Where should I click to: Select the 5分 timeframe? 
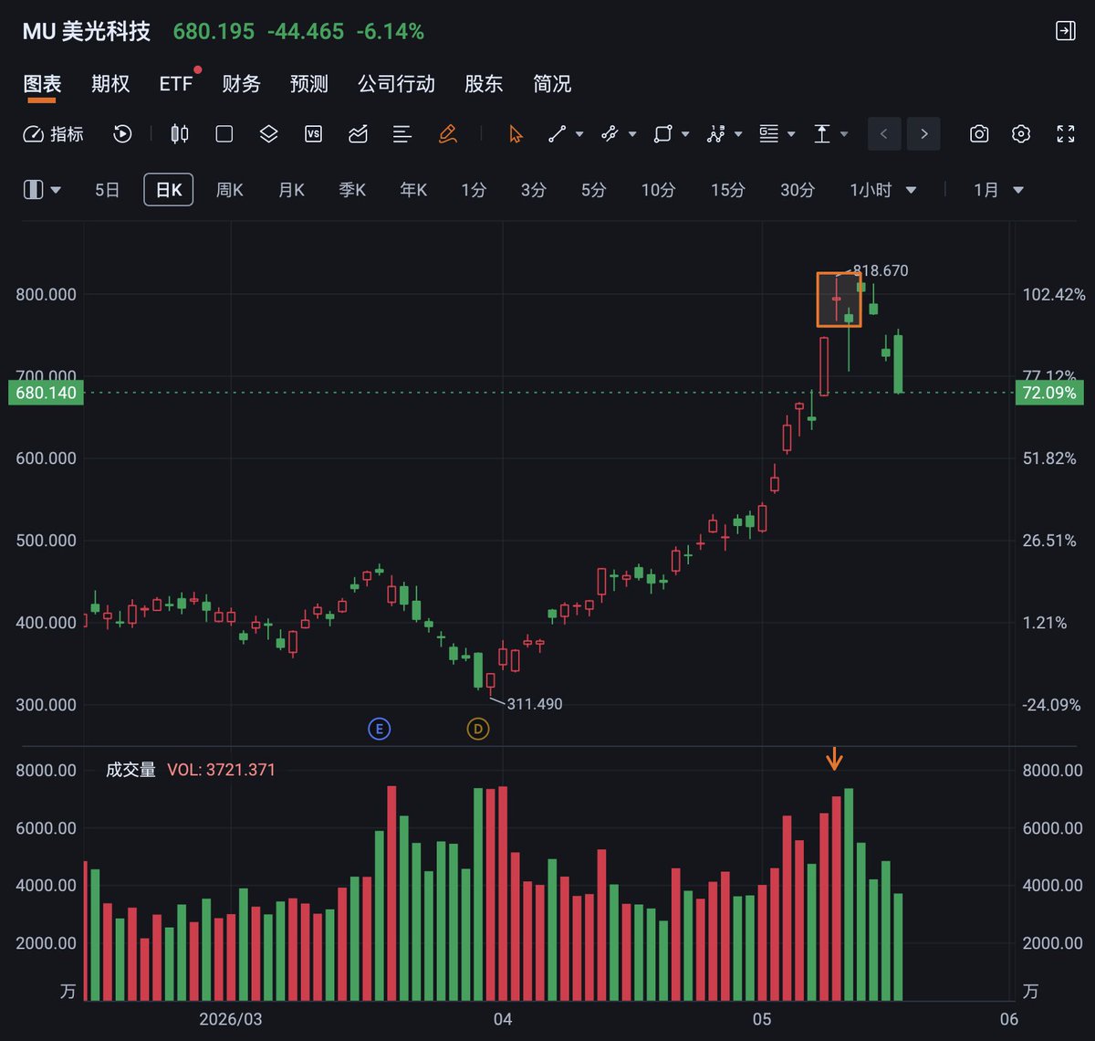pos(594,190)
